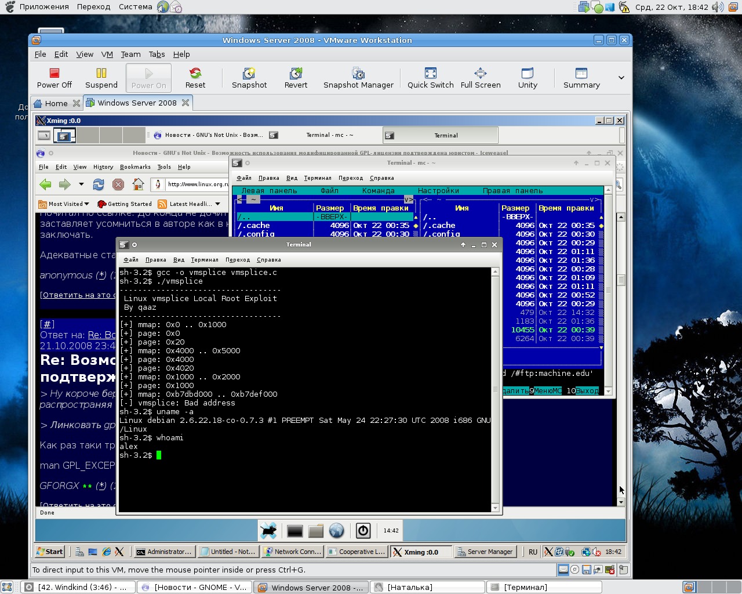Launch terminal from the Xfce panel
This screenshot has width=742, height=594.
[x=295, y=531]
